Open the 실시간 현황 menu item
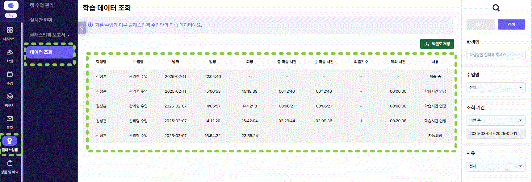532x182 pixels. (41, 20)
